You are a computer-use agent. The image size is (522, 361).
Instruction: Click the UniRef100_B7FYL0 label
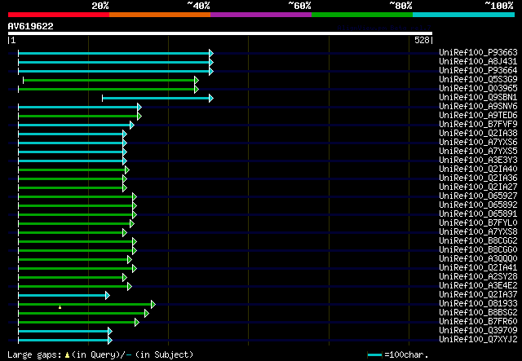[x=478, y=223]
